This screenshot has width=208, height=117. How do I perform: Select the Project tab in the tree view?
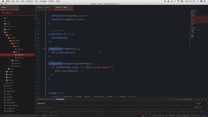click(x=9, y=7)
